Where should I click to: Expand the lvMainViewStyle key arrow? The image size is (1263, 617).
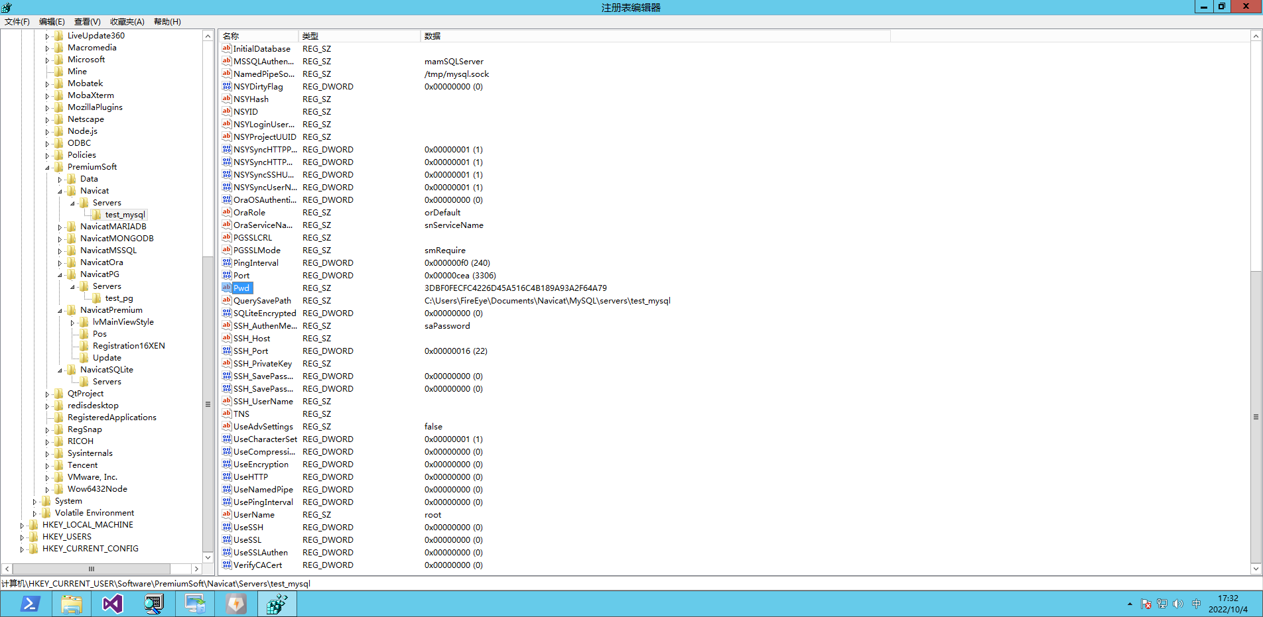[72, 323]
